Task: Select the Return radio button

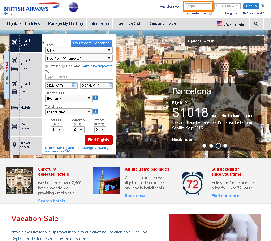Action: coord(47,66)
